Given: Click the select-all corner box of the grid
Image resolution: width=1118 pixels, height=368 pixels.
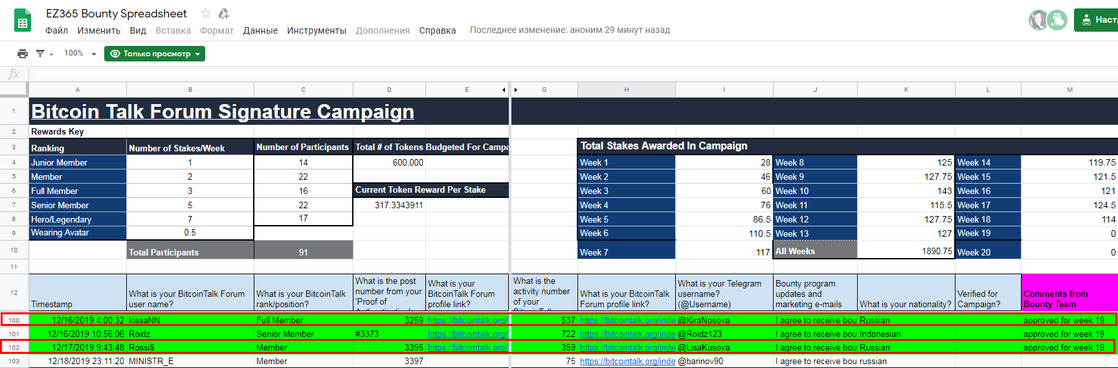Looking at the screenshot, I should (14, 89).
